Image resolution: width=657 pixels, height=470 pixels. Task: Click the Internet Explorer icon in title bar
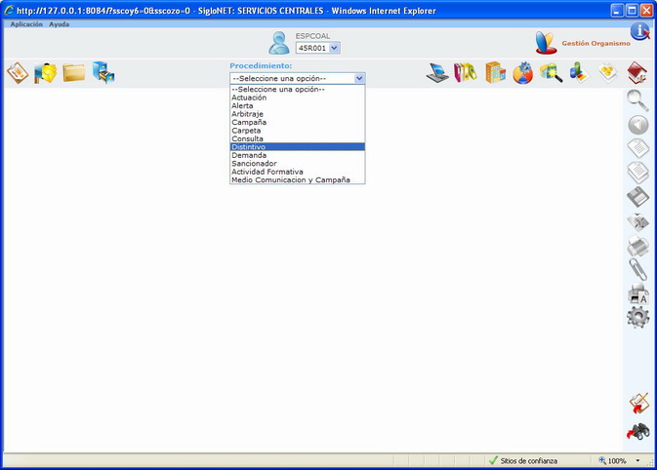click(x=9, y=11)
